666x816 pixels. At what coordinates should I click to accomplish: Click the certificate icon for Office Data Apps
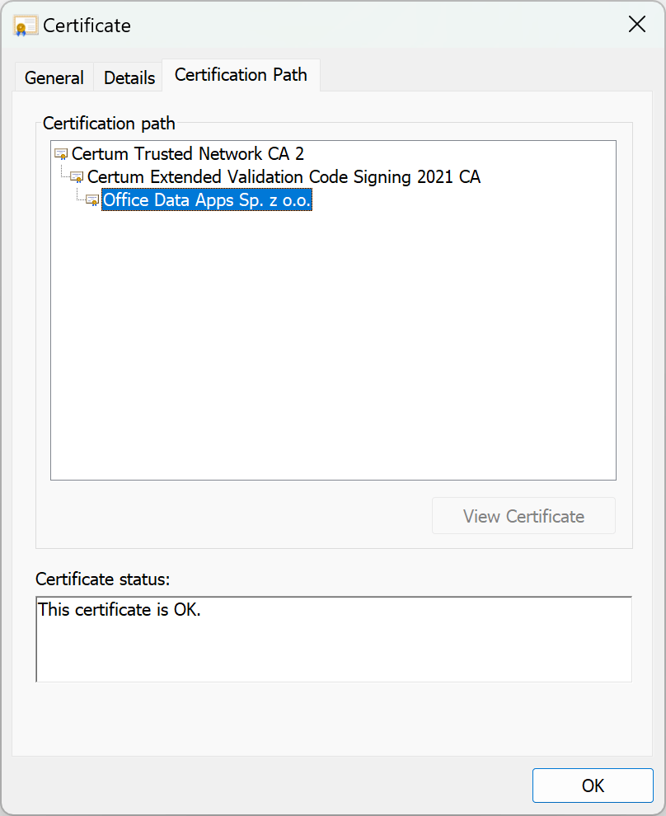tap(92, 199)
